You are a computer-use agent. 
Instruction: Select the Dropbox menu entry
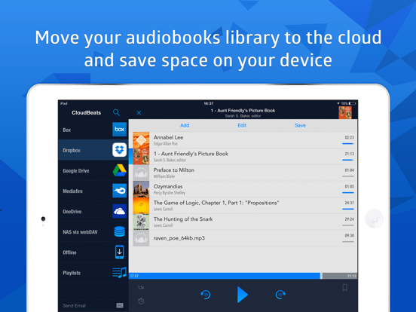pos(93,150)
